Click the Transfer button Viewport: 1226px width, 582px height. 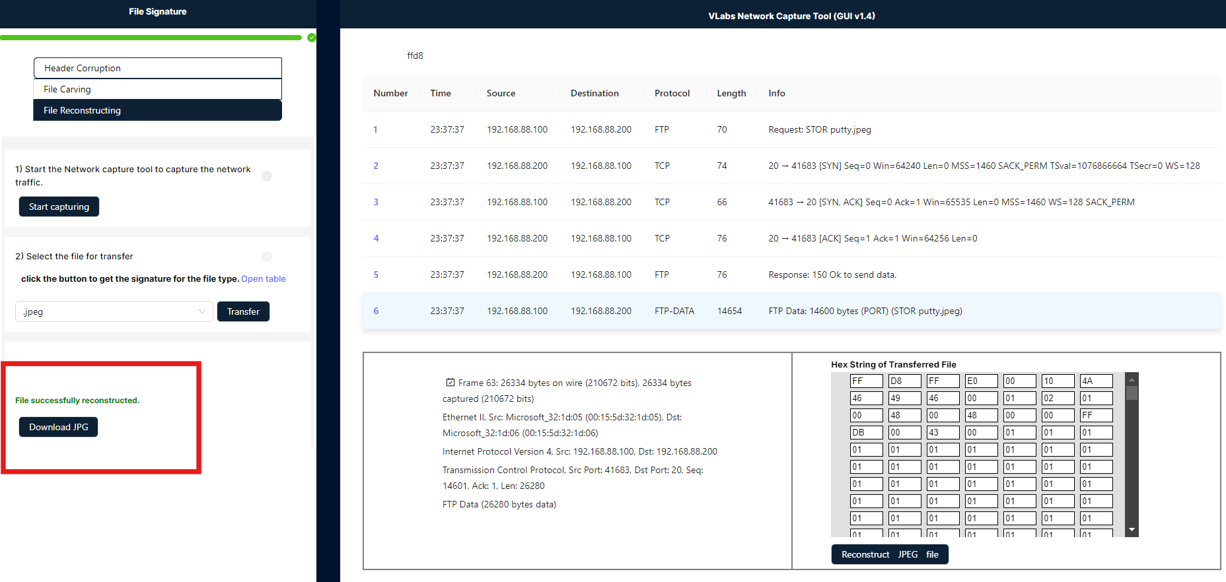(x=243, y=311)
